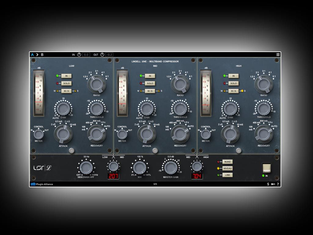This screenshot has width=313, height=235.
Task: Click the MIX knob
Action: pos(139,167)
